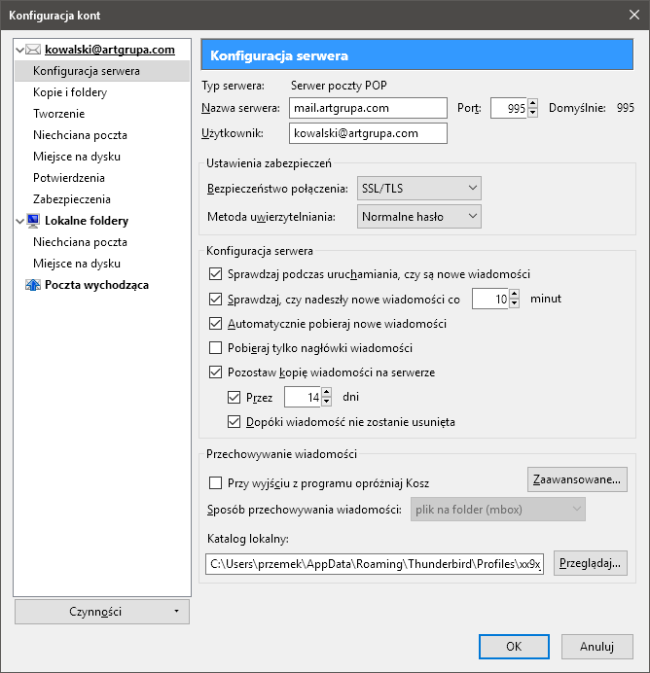Image resolution: width=650 pixels, height=673 pixels.
Task: Confirm settings with the OK button
Action: pos(514,647)
